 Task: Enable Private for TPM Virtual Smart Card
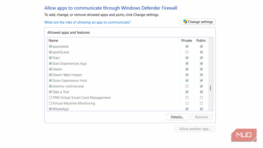click(187, 97)
